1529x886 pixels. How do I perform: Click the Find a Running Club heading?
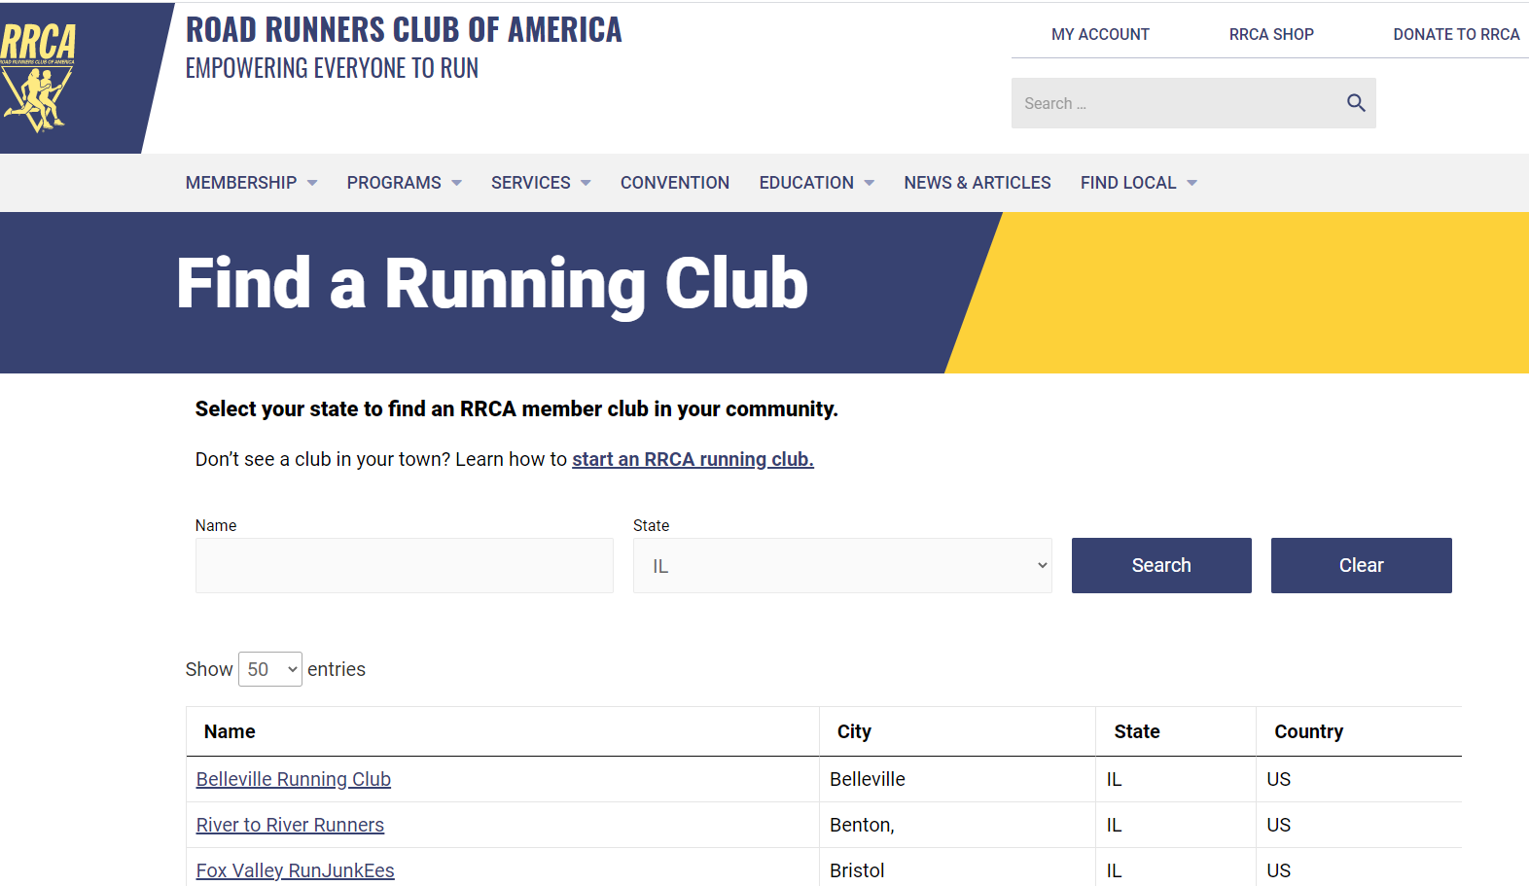click(x=492, y=284)
